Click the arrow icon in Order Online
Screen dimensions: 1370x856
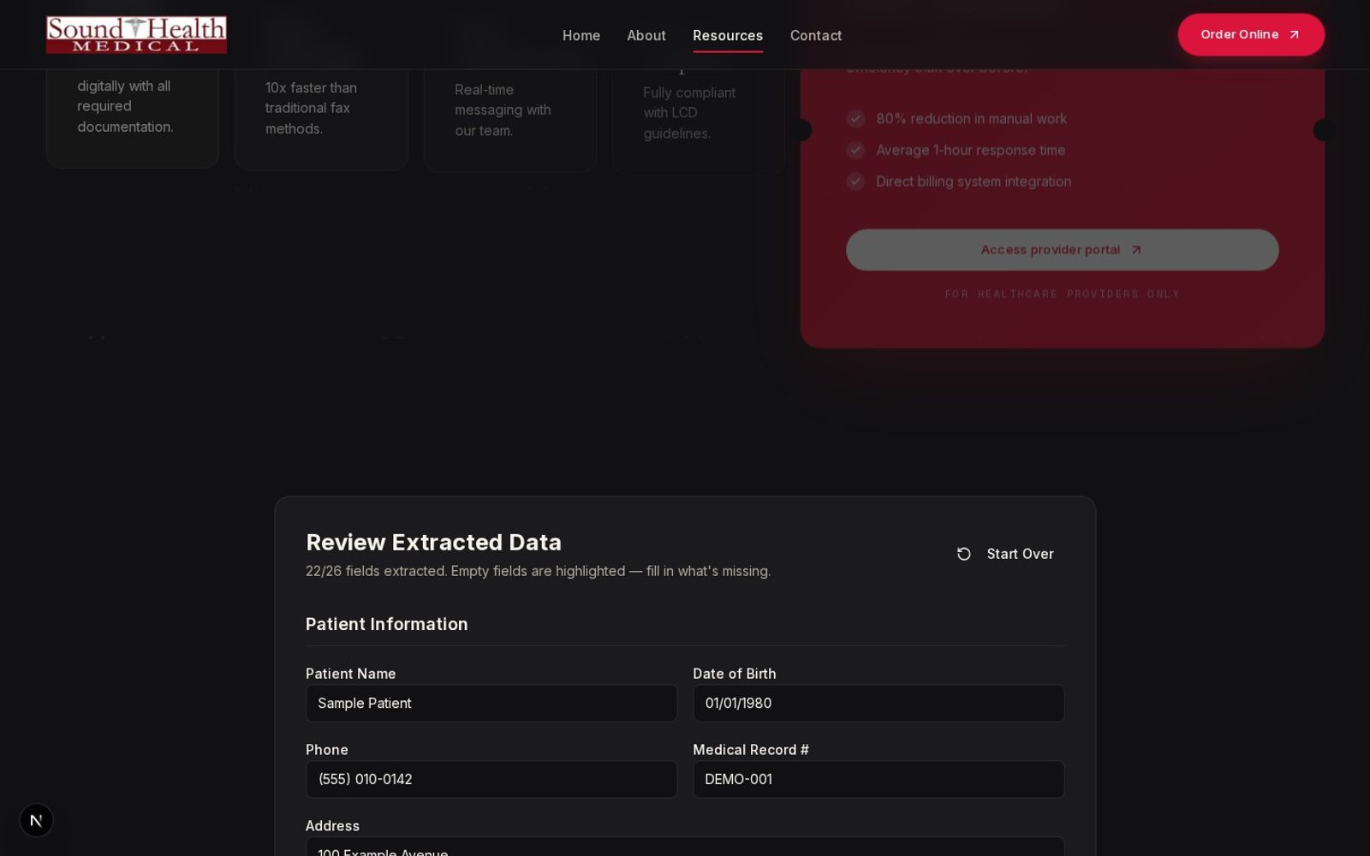[1294, 34]
